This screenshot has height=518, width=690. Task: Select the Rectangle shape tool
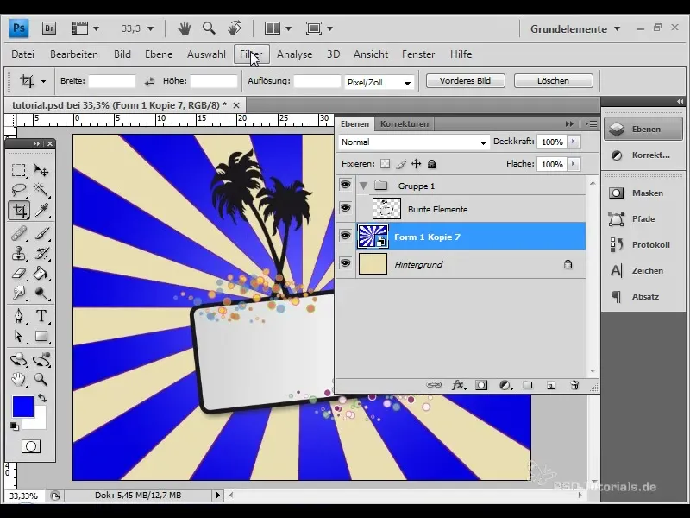41,336
